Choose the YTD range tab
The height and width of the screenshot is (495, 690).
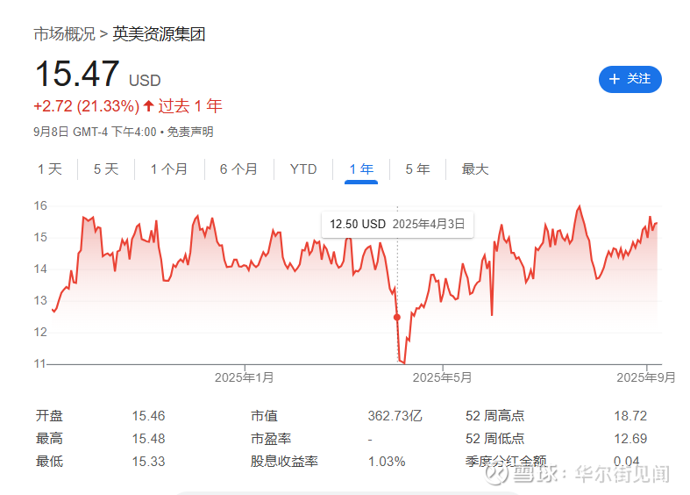tap(303, 169)
